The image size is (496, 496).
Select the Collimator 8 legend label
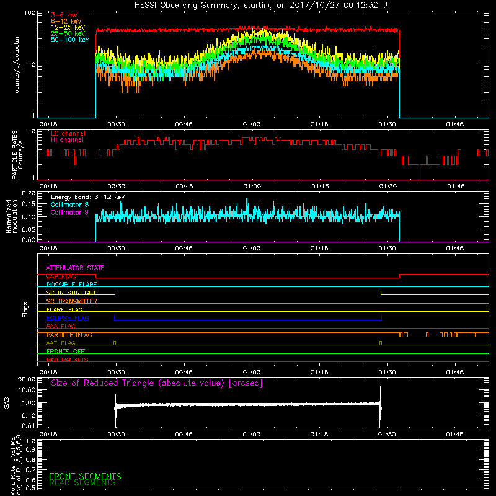pyautogui.click(x=69, y=205)
